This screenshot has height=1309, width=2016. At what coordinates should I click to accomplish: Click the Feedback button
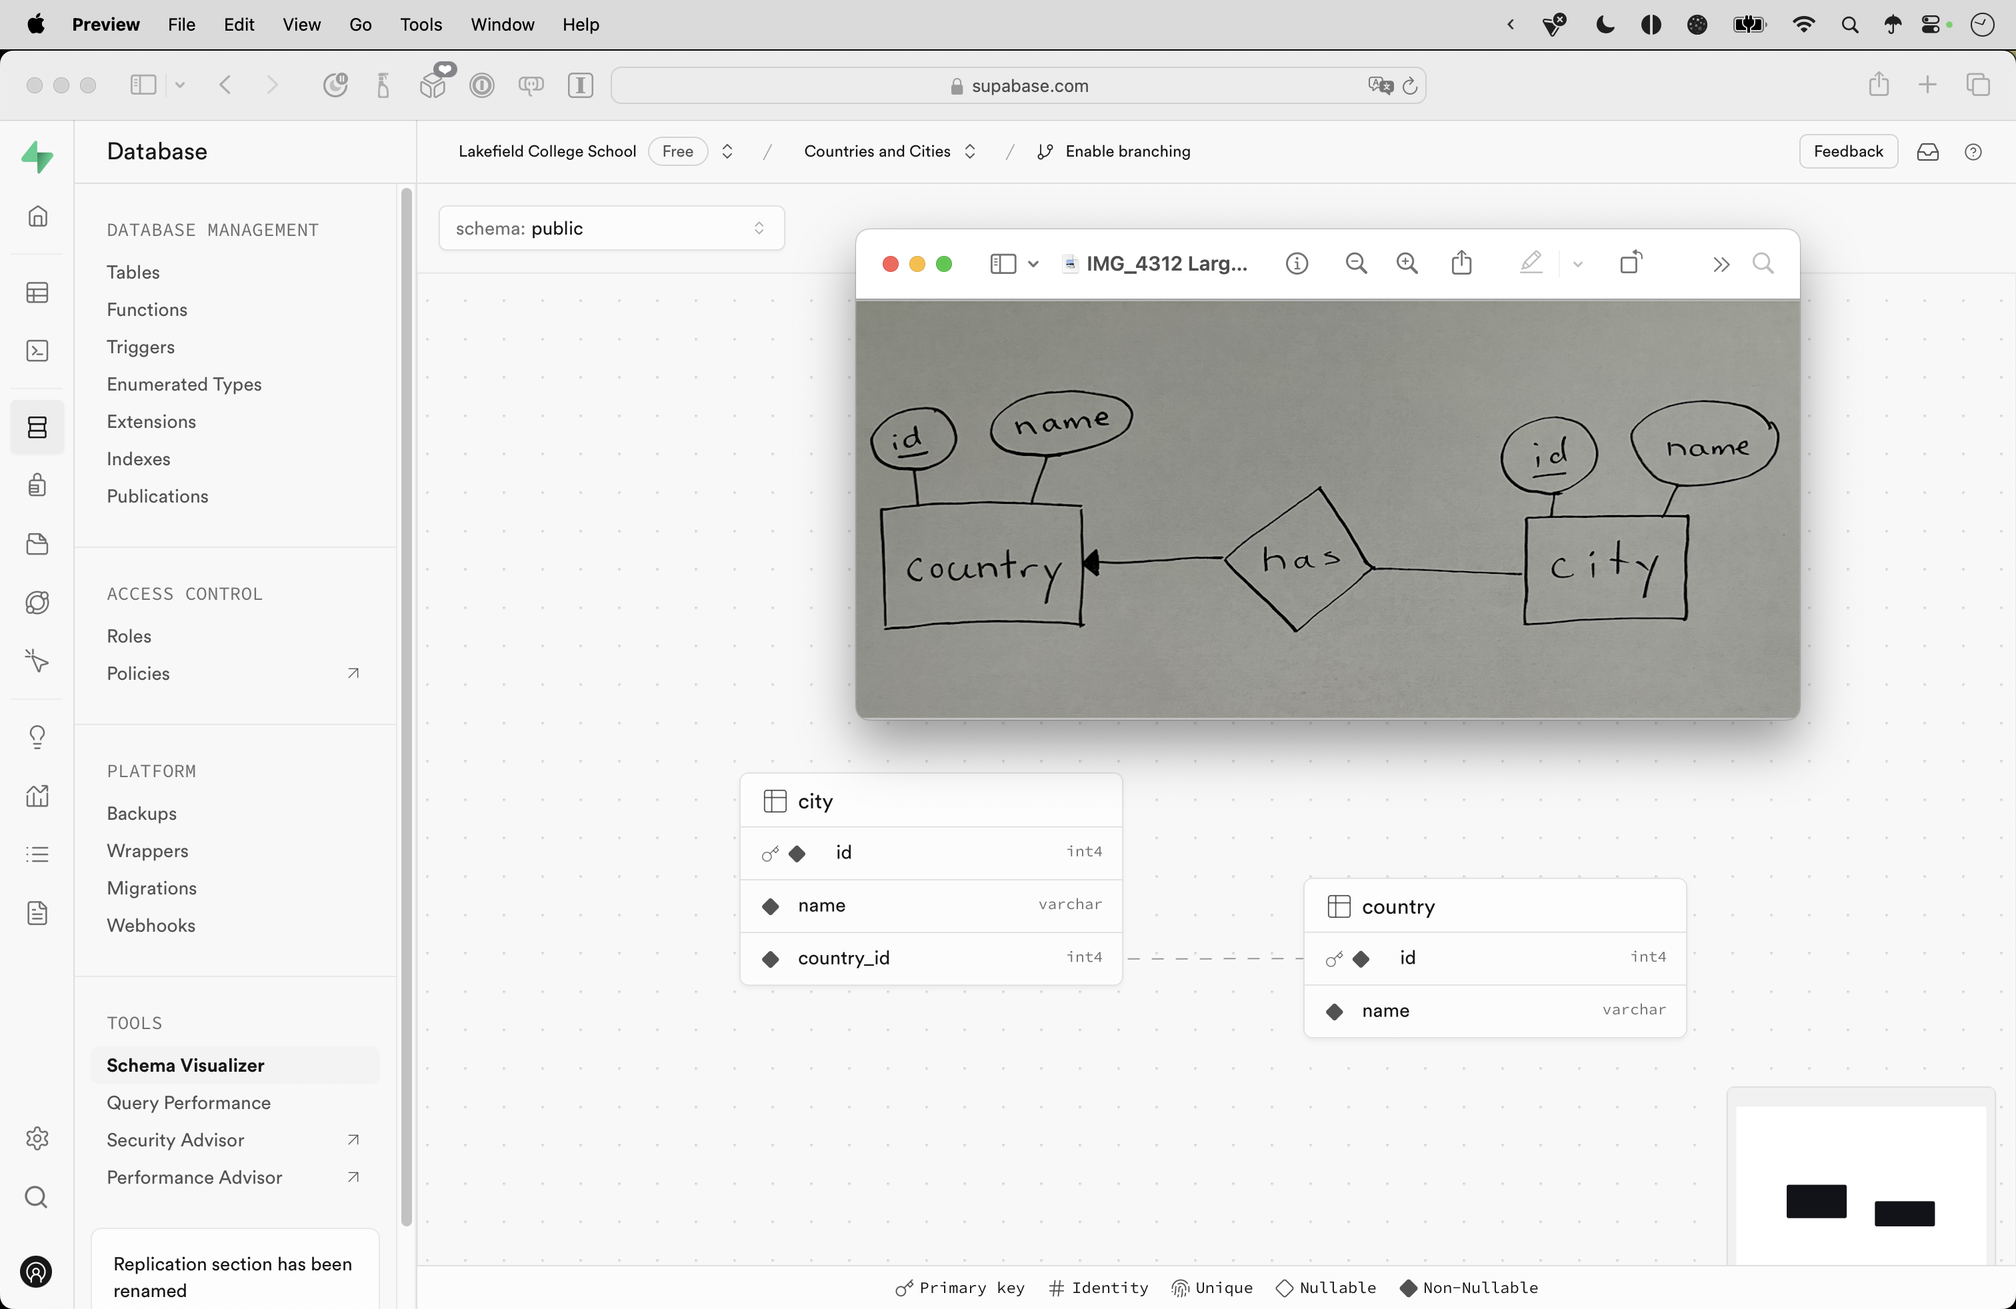[x=1847, y=151]
